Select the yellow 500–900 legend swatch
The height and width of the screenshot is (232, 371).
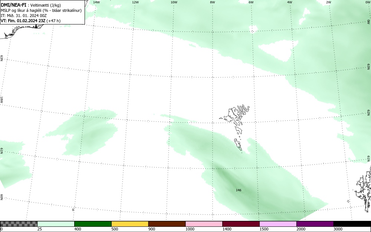pos(130,224)
